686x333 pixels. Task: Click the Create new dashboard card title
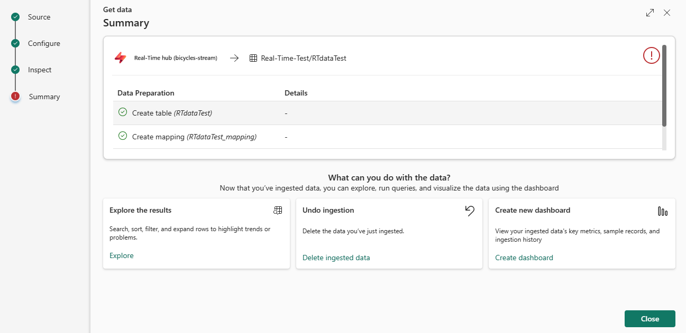point(533,210)
